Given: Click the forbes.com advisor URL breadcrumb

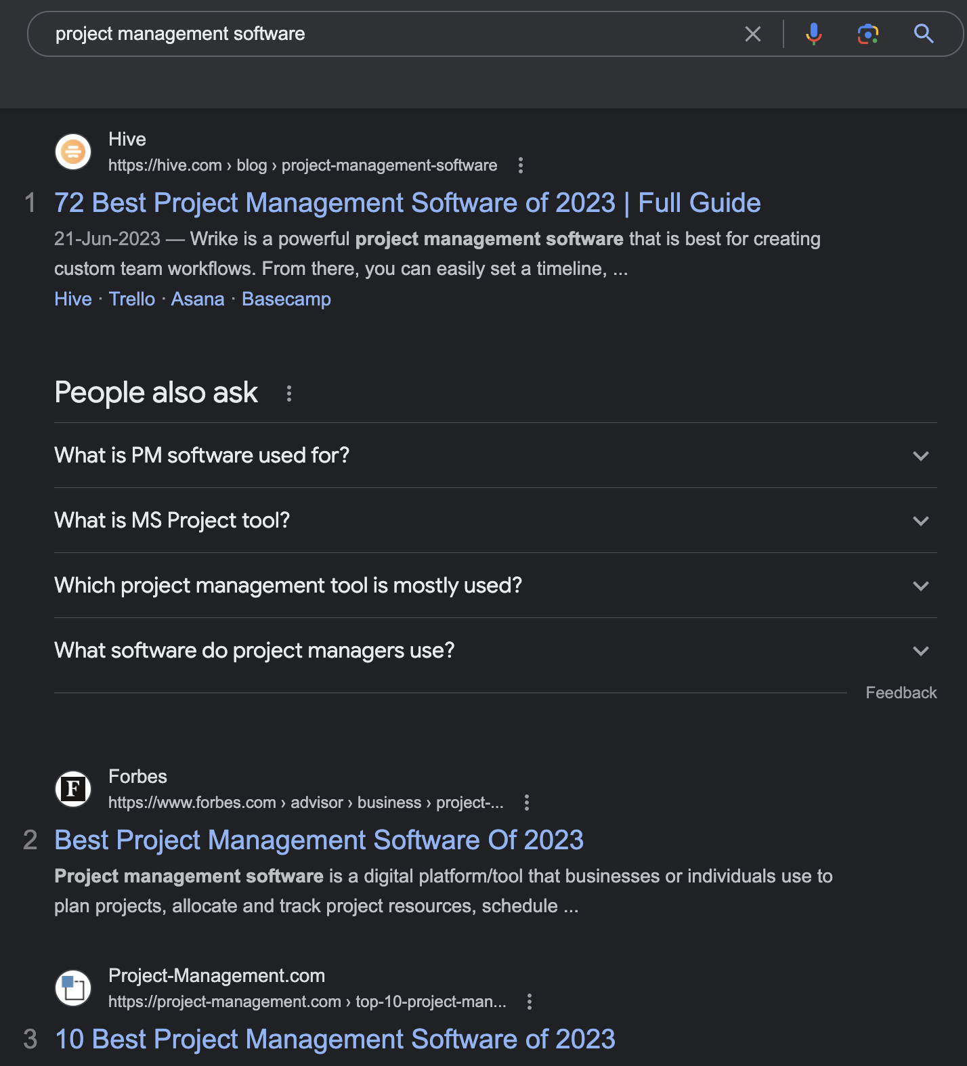Looking at the screenshot, I should tap(306, 803).
